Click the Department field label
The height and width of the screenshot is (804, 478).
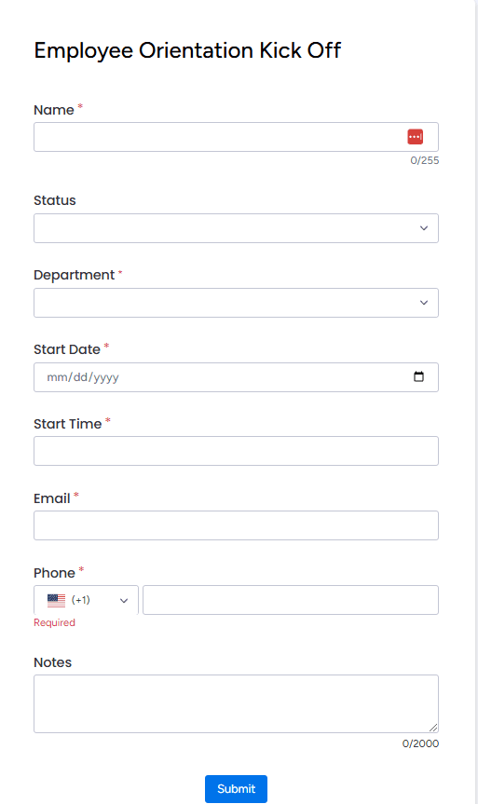75,276
